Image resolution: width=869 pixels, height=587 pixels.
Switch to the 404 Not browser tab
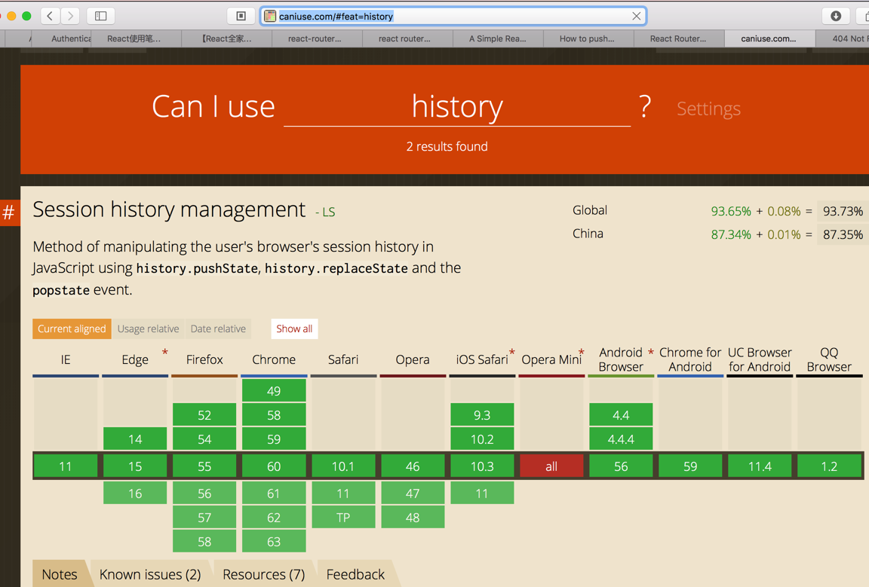click(x=843, y=38)
